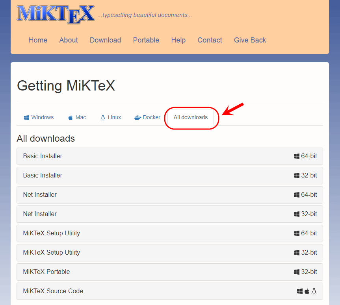The height and width of the screenshot is (305, 340).
Task: Switch to the Windows tab
Action: 39,117
